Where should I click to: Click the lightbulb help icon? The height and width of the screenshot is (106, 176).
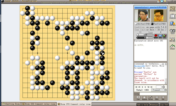[x=165, y=1]
